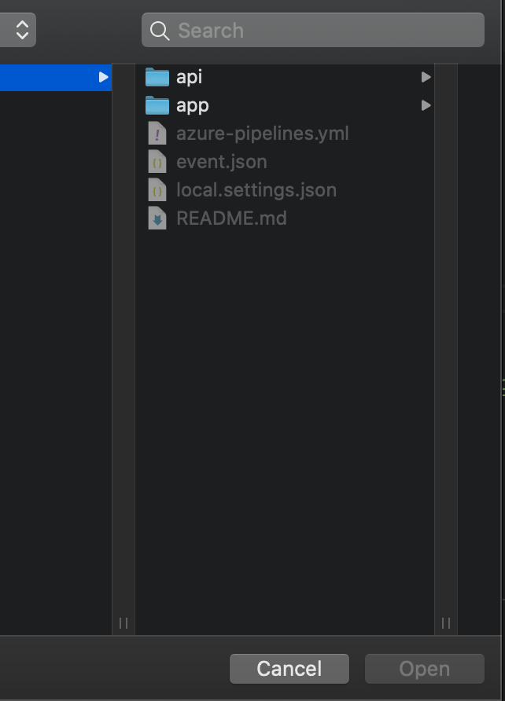The image size is (505, 701).
Task: Click the magnifying glass in the search field
Action: click(159, 30)
